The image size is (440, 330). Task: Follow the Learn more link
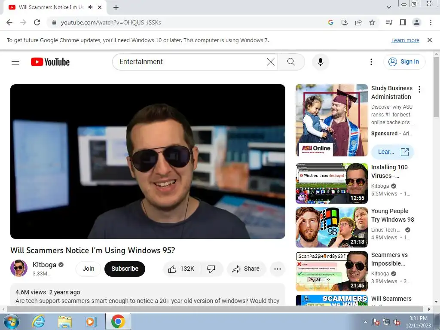click(x=405, y=40)
